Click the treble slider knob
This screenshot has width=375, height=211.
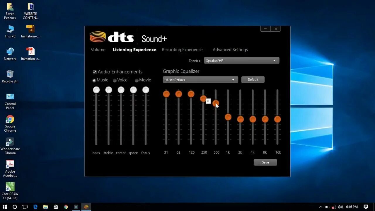coord(109,90)
